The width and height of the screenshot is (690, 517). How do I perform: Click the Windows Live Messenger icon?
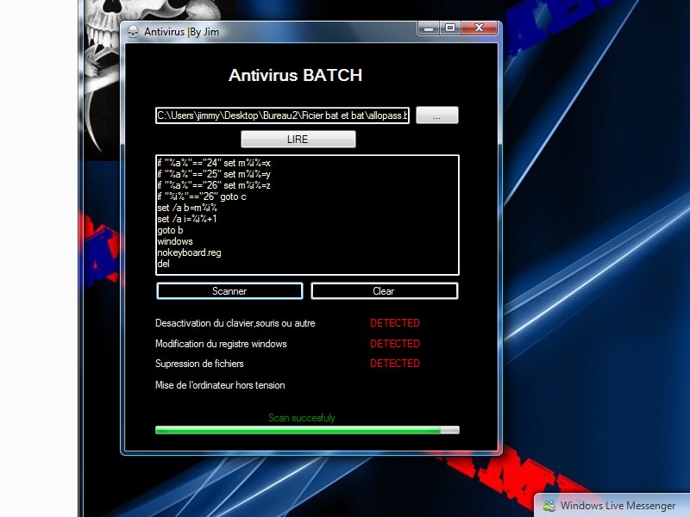549,506
